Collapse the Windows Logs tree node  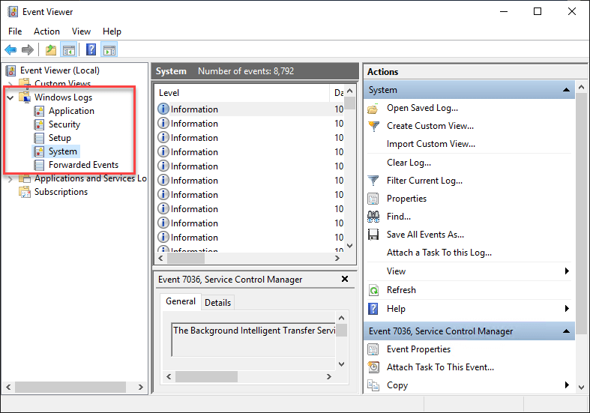coord(10,97)
